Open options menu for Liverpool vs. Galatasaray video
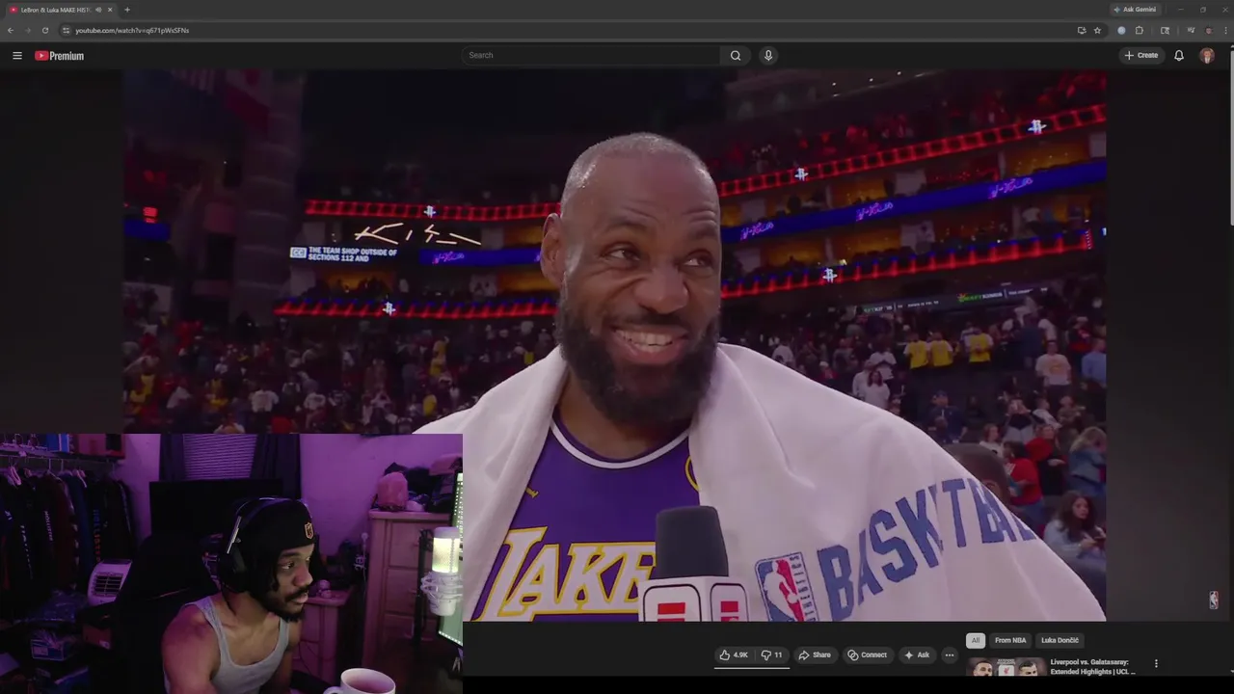 [1156, 663]
